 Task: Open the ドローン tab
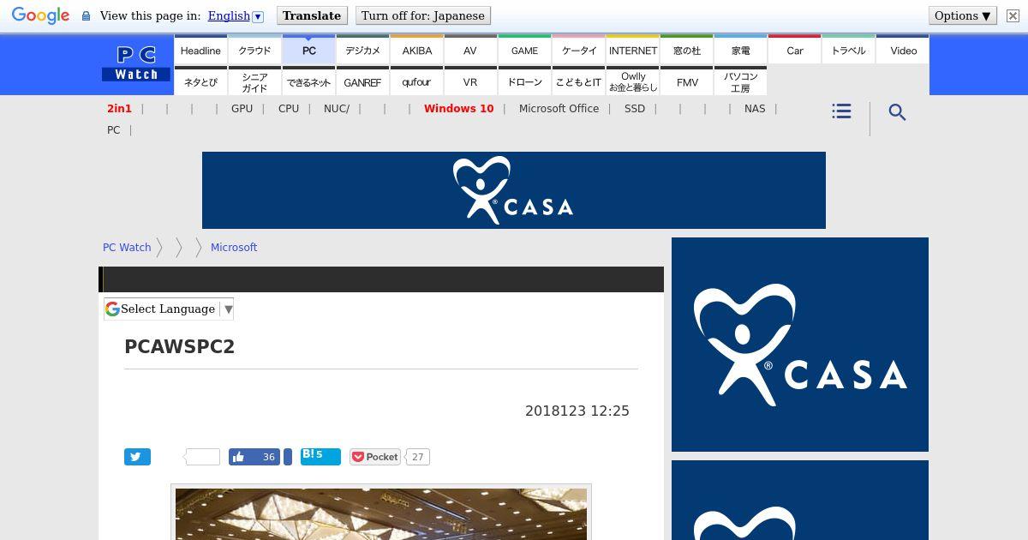point(524,82)
